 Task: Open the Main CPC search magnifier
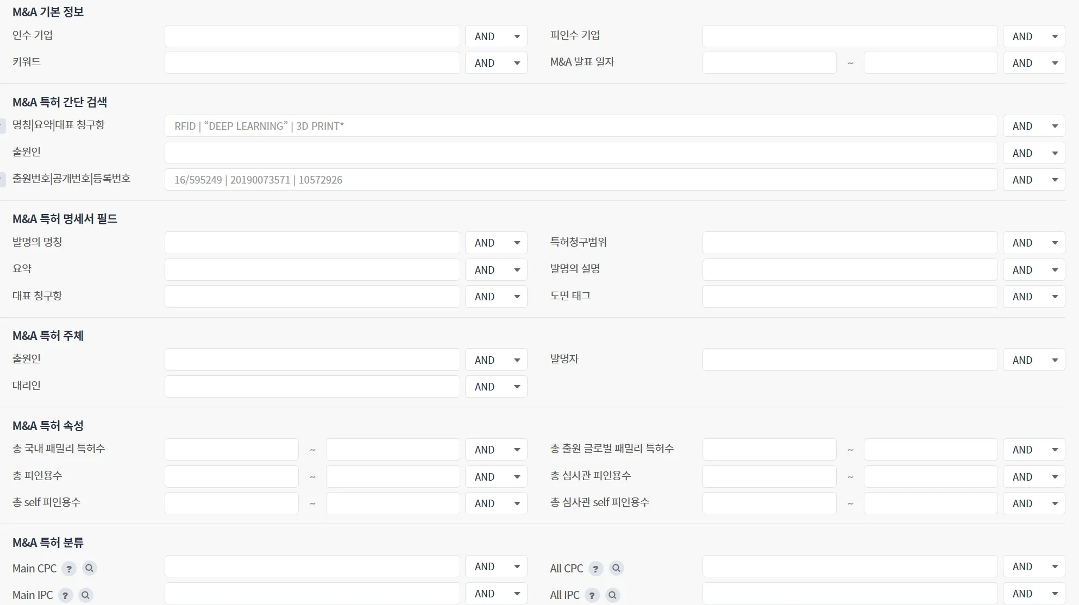click(x=90, y=568)
